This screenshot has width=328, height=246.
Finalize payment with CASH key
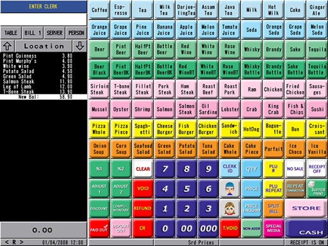tap(306, 228)
